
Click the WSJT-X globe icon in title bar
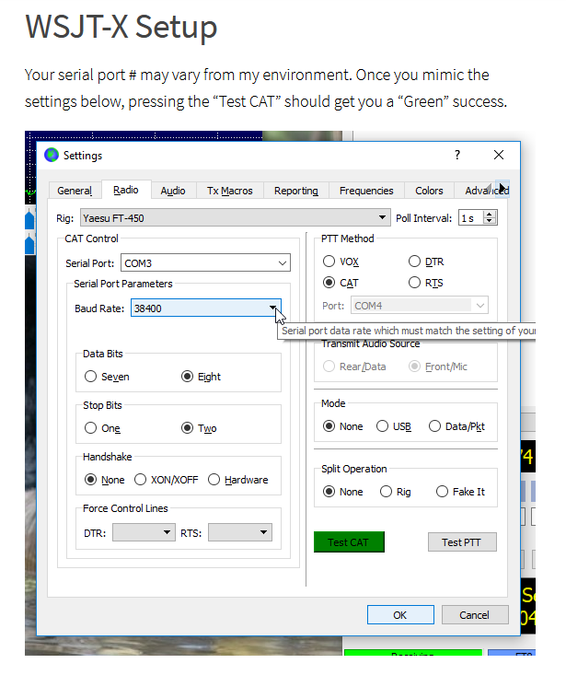pos(52,155)
